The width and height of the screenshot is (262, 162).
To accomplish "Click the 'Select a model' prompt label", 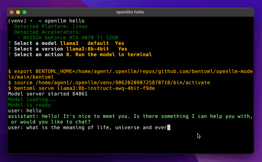I will pos(35,43).
